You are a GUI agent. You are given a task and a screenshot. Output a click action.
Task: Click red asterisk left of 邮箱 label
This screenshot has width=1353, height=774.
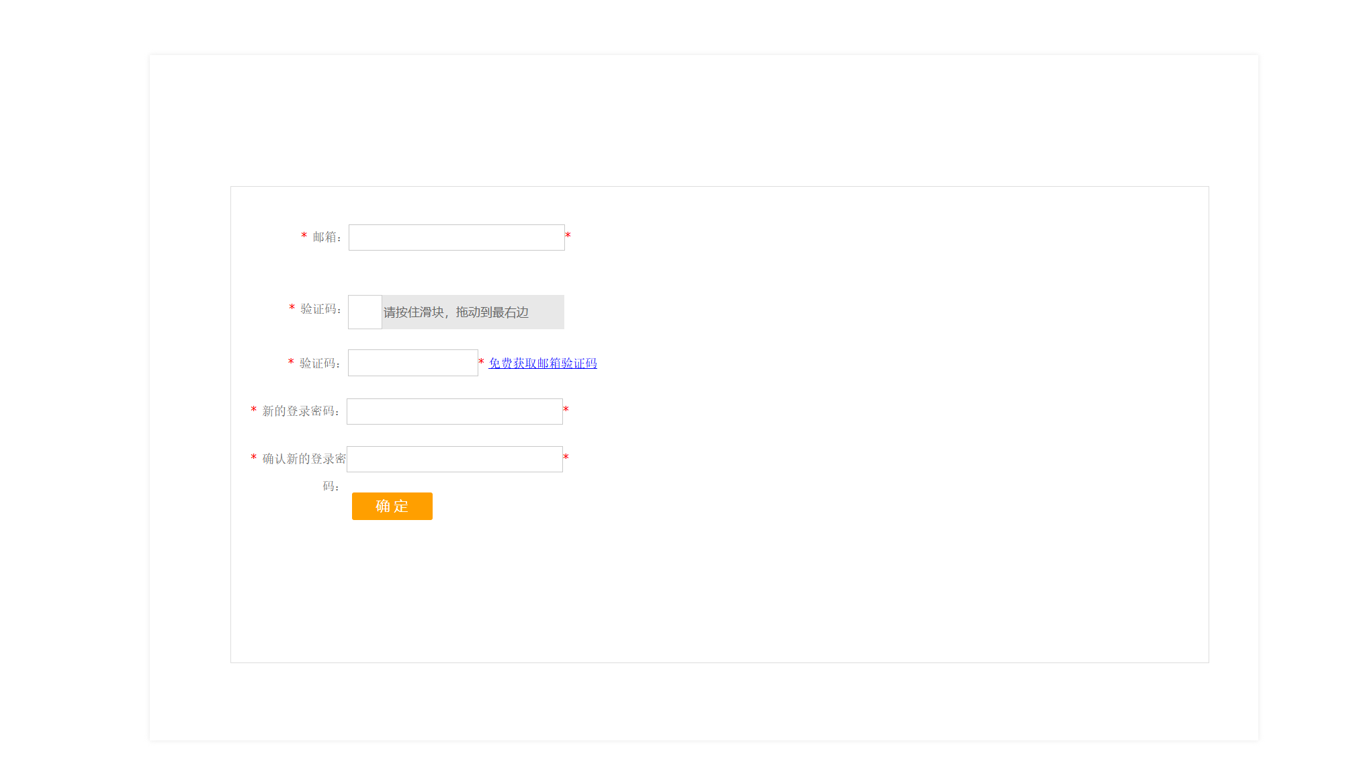[304, 236]
